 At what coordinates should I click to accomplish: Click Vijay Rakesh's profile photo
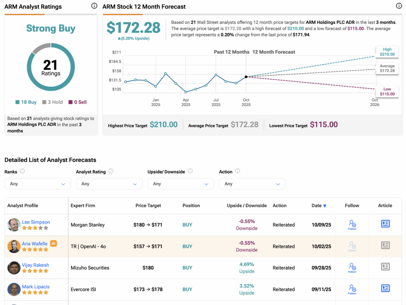(x=14, y=268)
